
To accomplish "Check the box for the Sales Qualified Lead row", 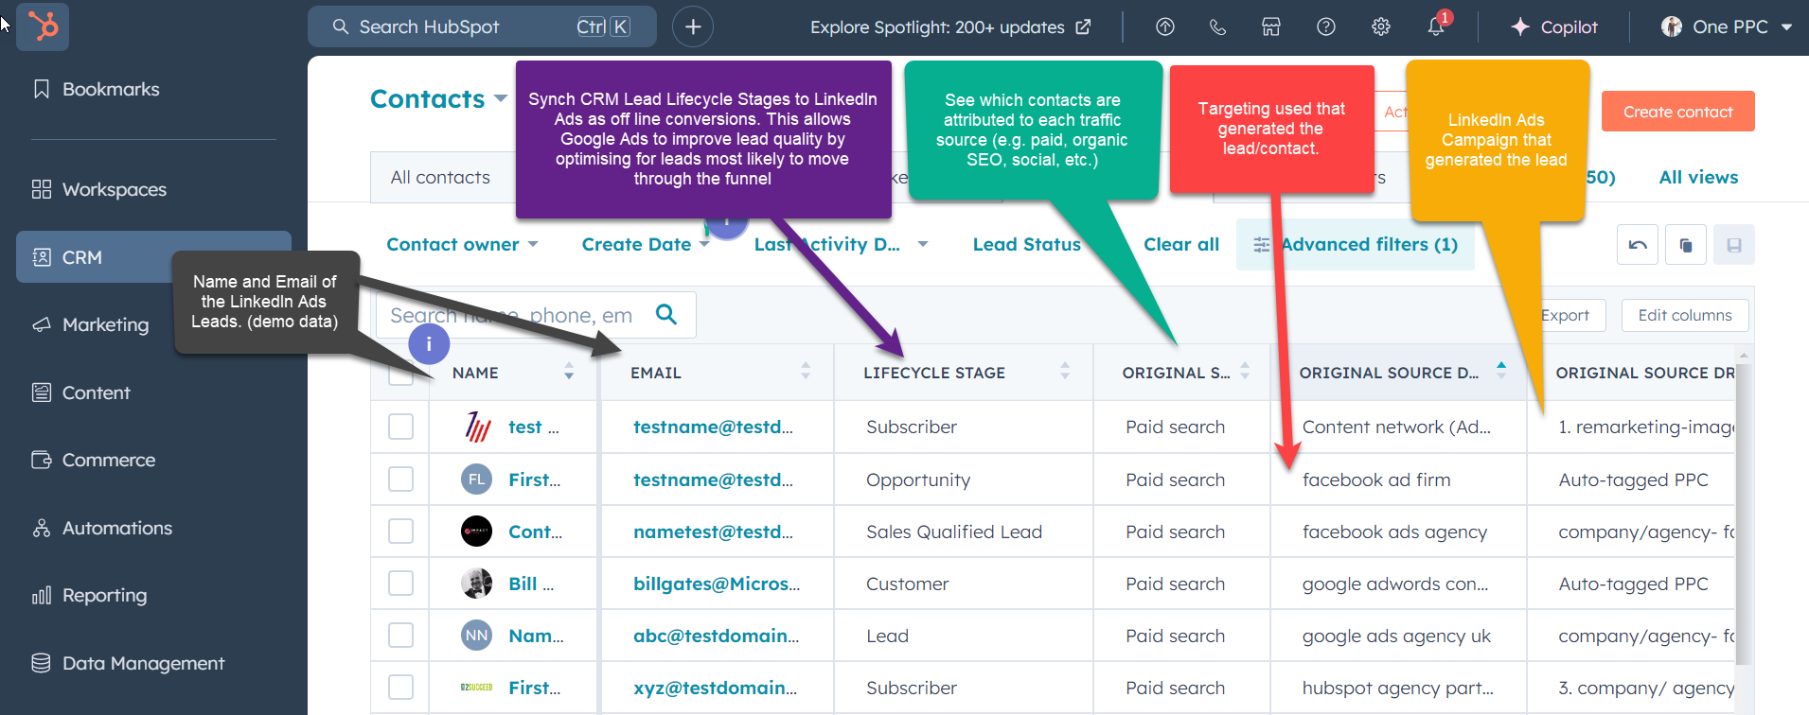I will [400, 532].
